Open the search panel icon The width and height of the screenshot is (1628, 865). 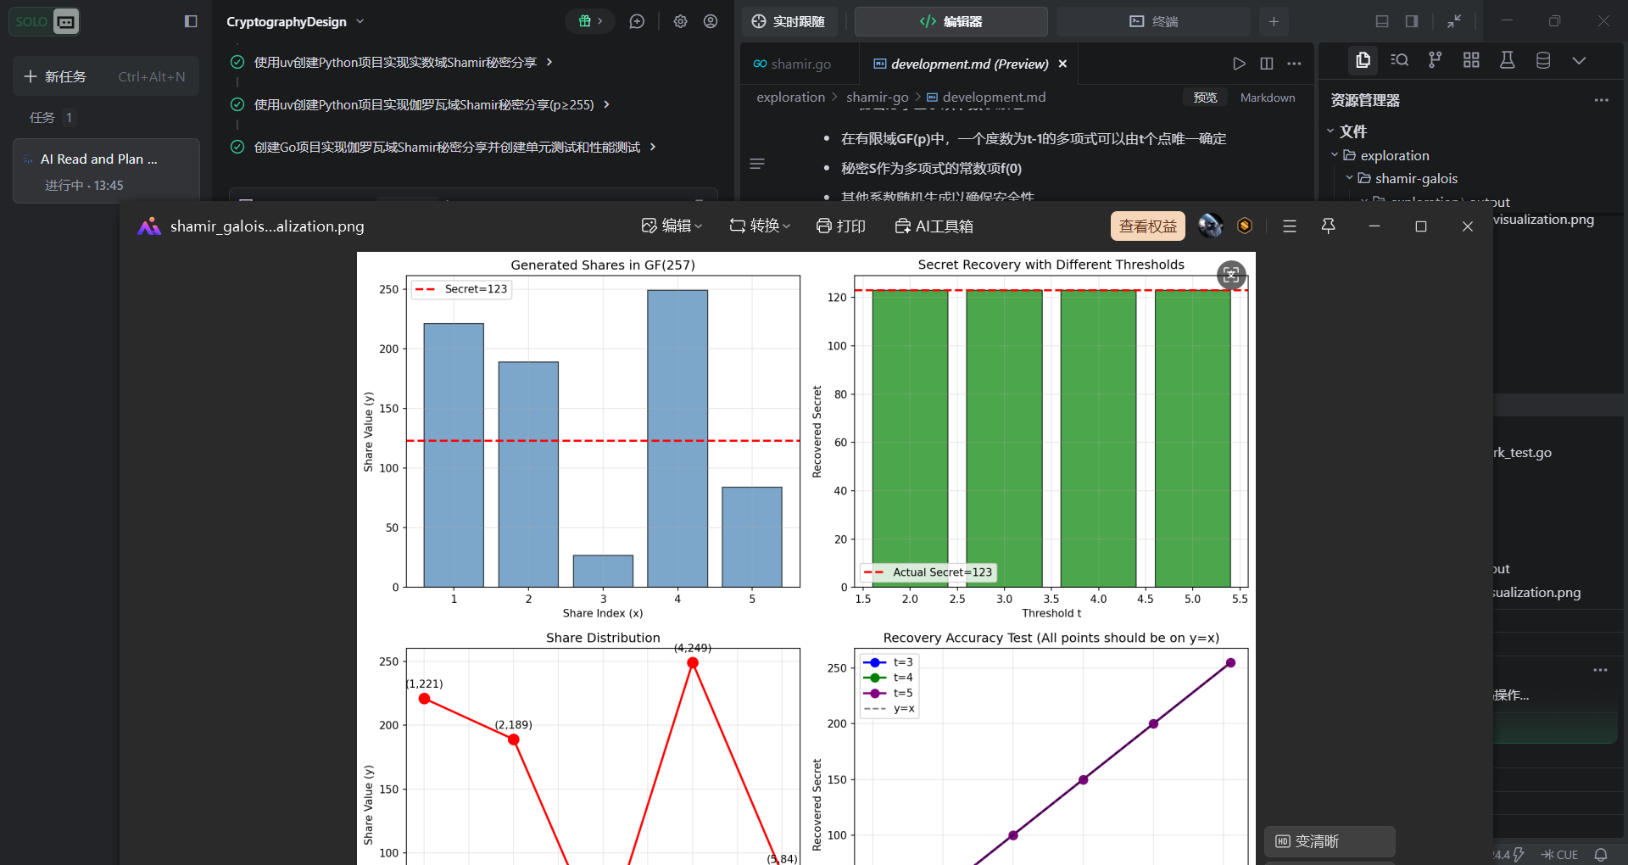pyautogui.click(x=1399, y=60)
